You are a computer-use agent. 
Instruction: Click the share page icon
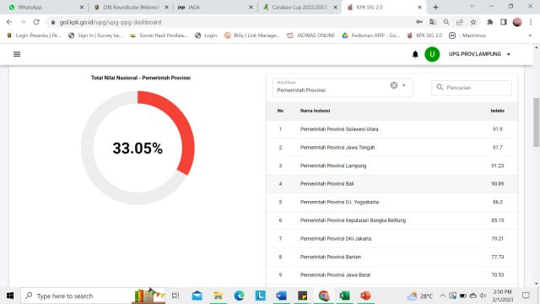point(459,22)
